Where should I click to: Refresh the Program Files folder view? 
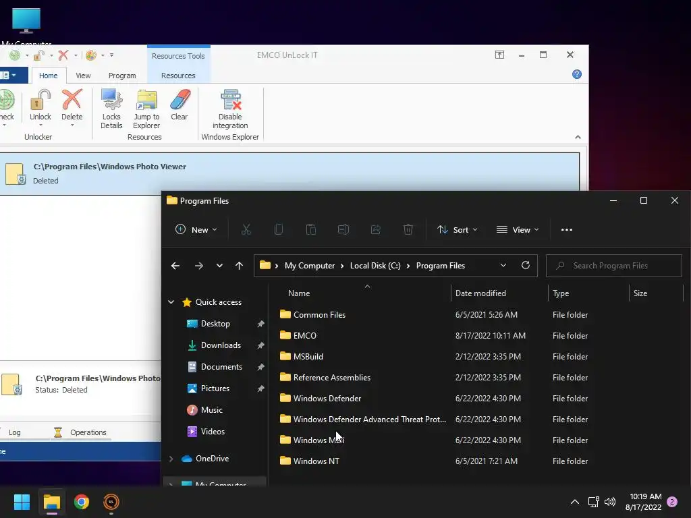coord(525,265)
